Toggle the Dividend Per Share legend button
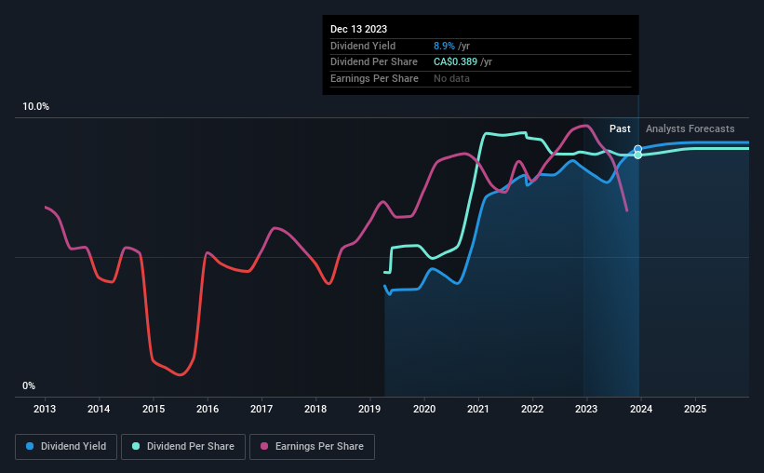Screen dimensions: 764x473 click(183, 447)
